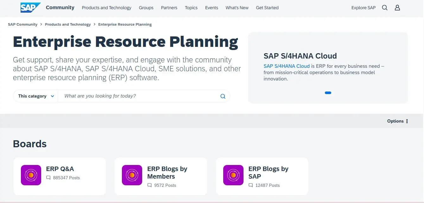Expand the This category dropdown
This screenshot has height=203, width=424.
[36, 96]
